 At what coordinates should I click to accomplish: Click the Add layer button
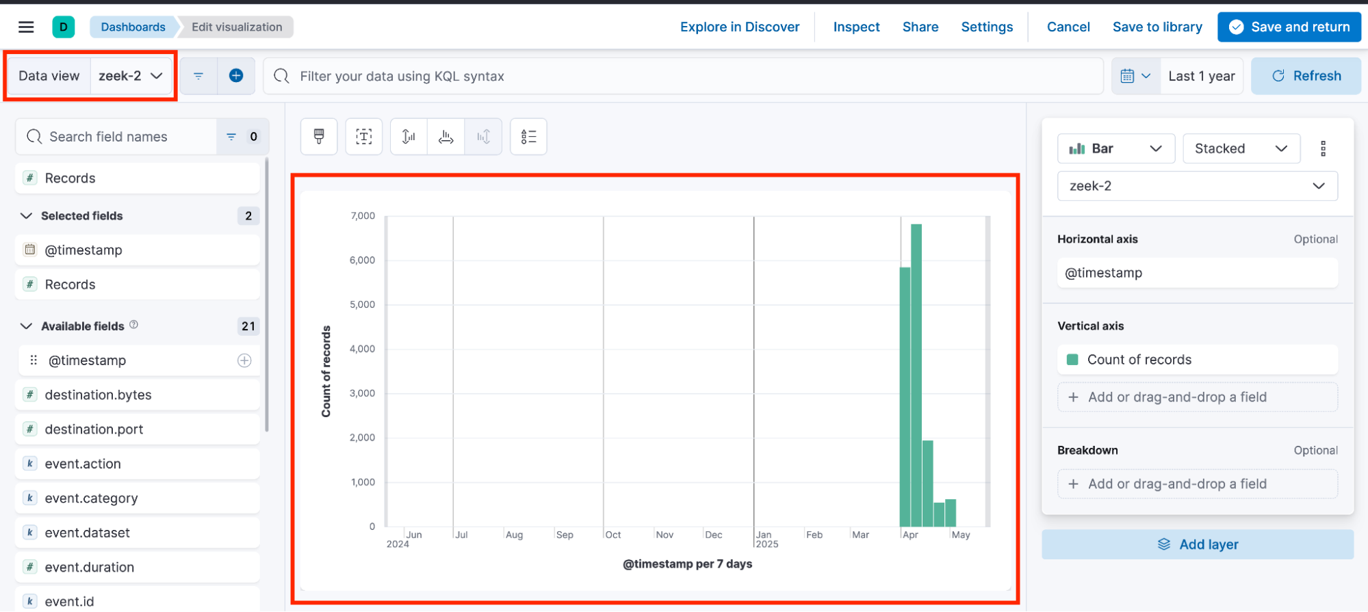coord(1197,544)
